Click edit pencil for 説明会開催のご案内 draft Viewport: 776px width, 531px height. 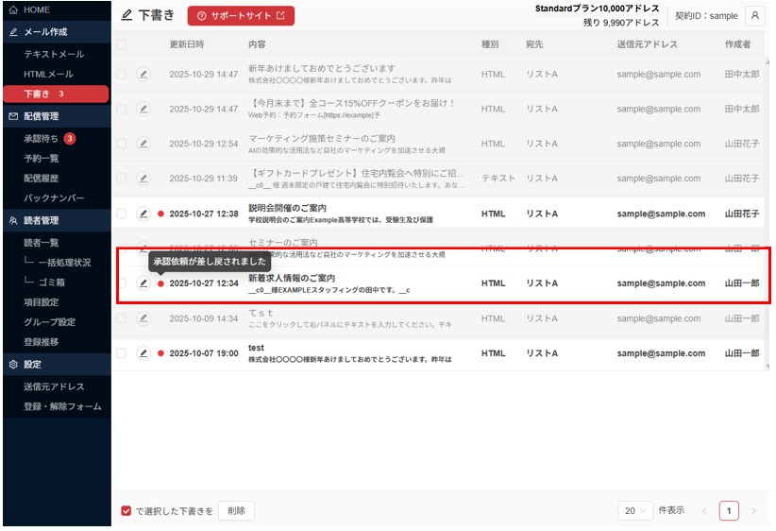[143, 214]
